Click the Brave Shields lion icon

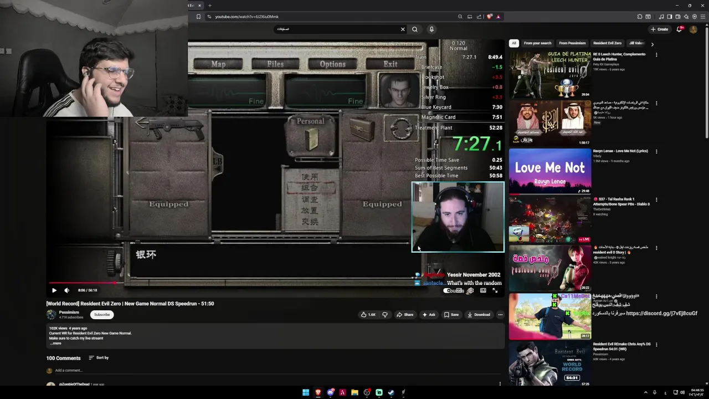pos(489,17)
